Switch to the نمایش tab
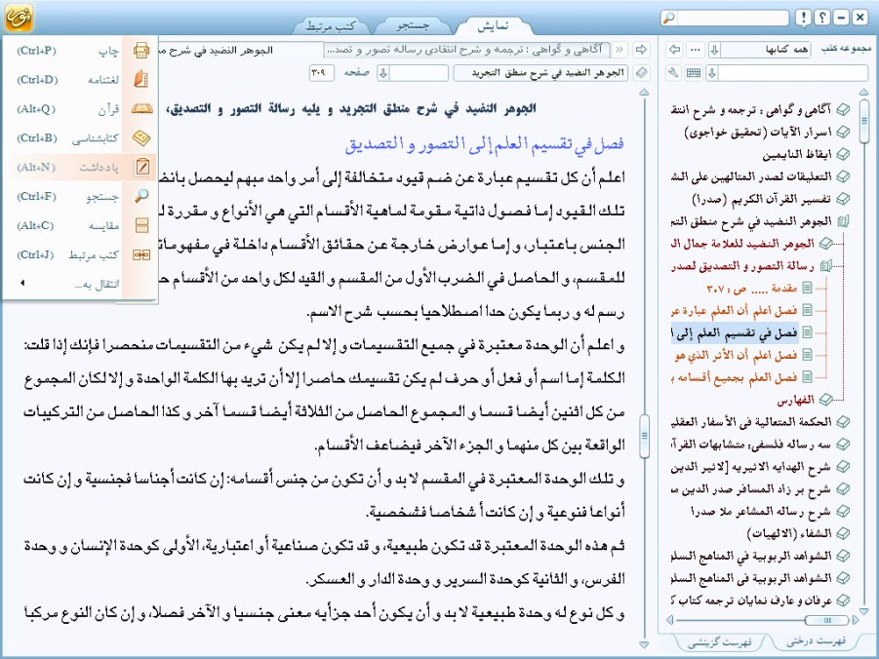 [493, 25]
